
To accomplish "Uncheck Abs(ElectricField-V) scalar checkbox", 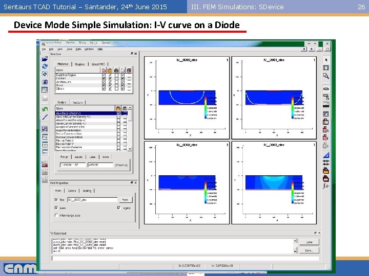I will pyautogui.click(x=118, y=113).
